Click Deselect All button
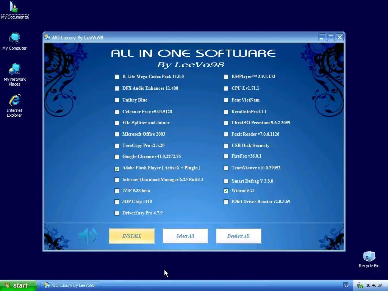Screen dimensions: 388x291 point(239,236)
